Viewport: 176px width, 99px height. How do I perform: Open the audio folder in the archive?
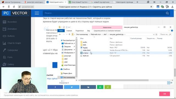[x=85, y=42]
